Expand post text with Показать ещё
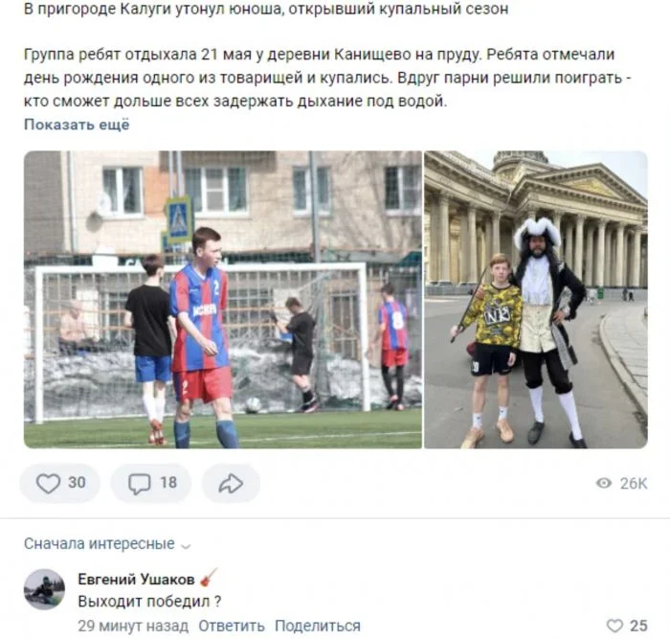This screenshot has width=670, height=639. (77, 125)
